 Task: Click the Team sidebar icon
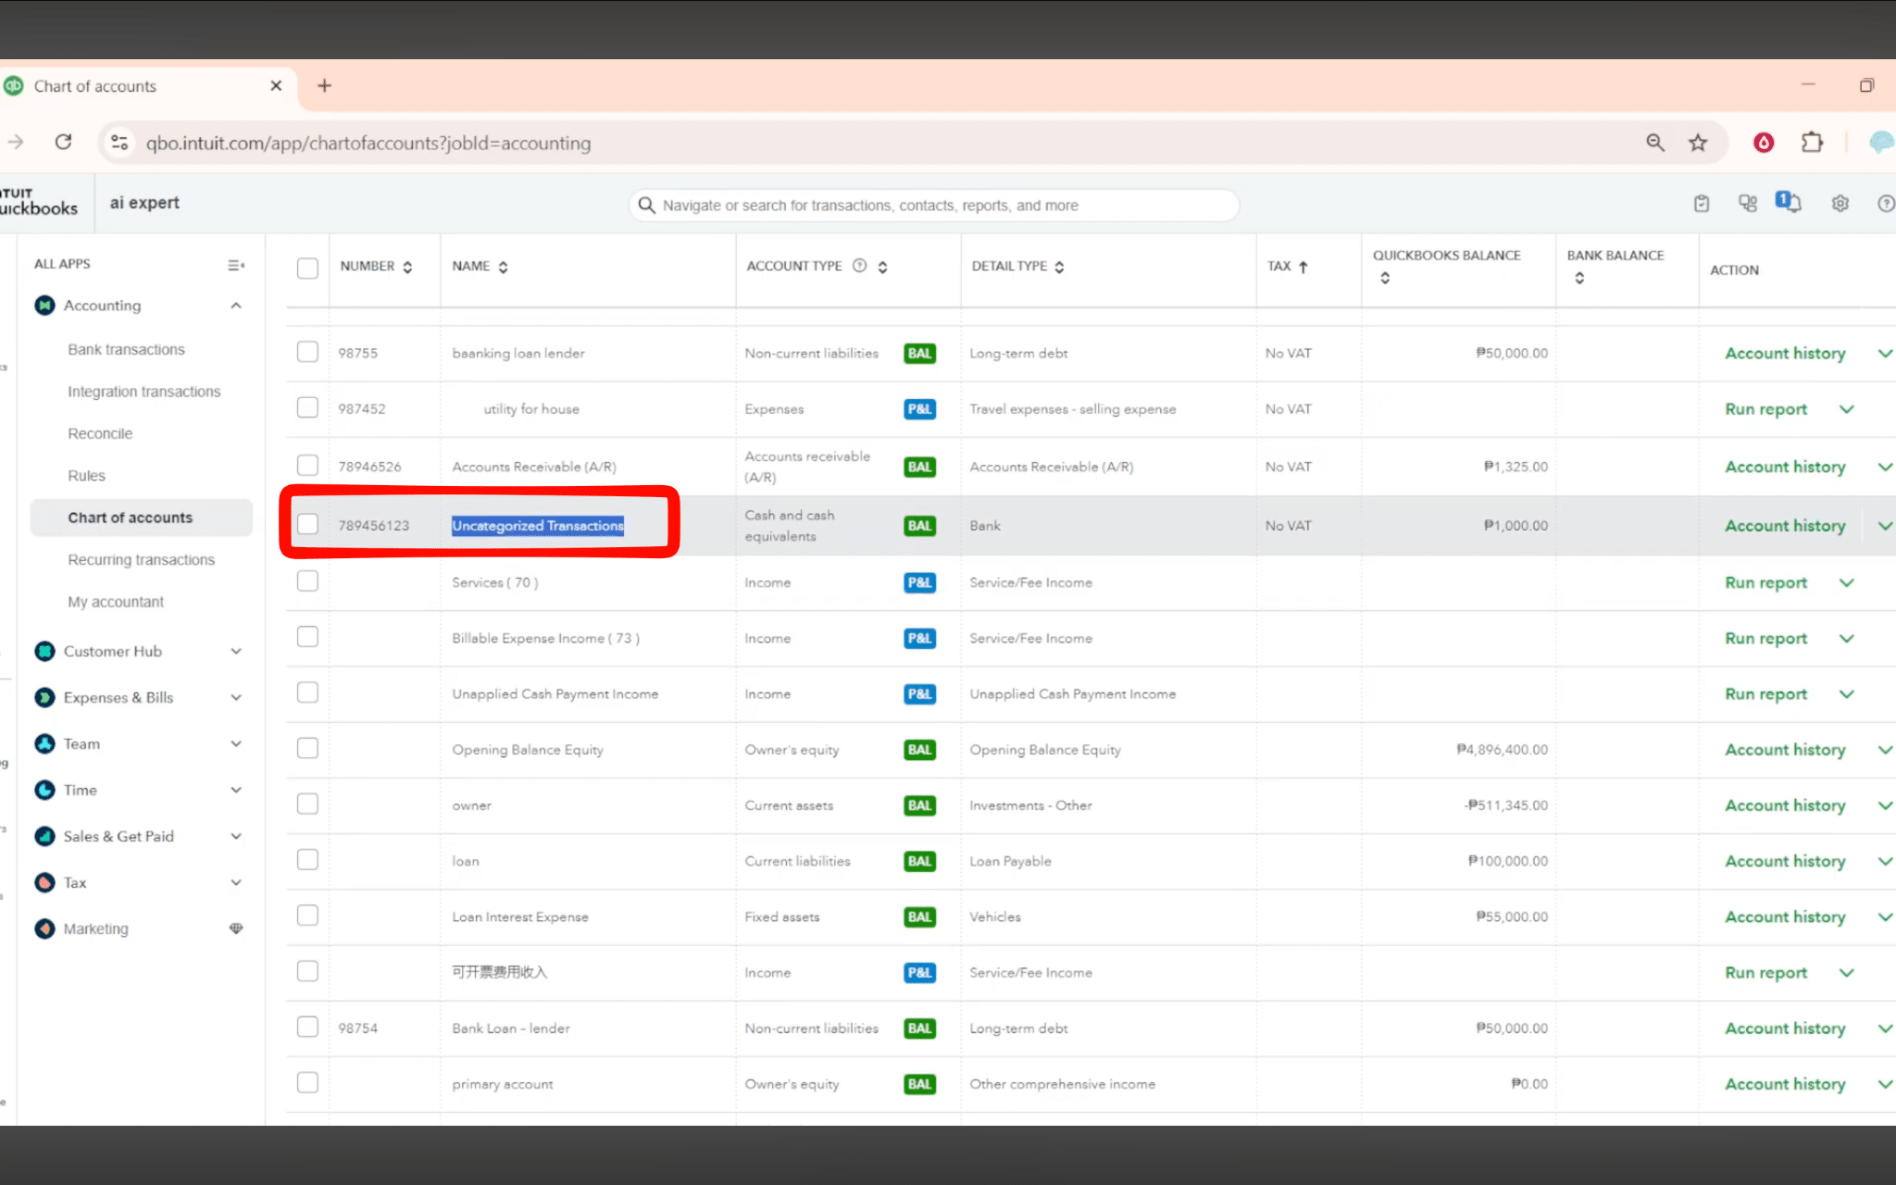pyautogui.click(x=44, y=743)
